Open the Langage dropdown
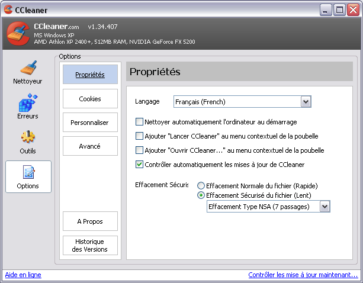 306,102
